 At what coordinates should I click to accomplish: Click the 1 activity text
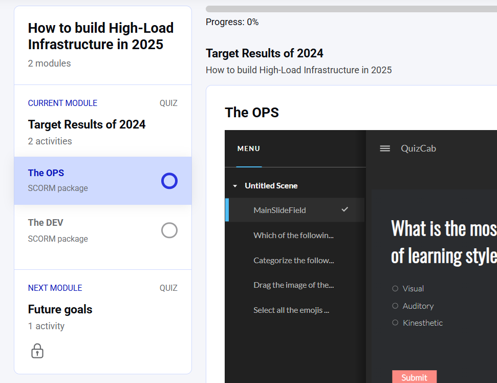pos(46,326)
